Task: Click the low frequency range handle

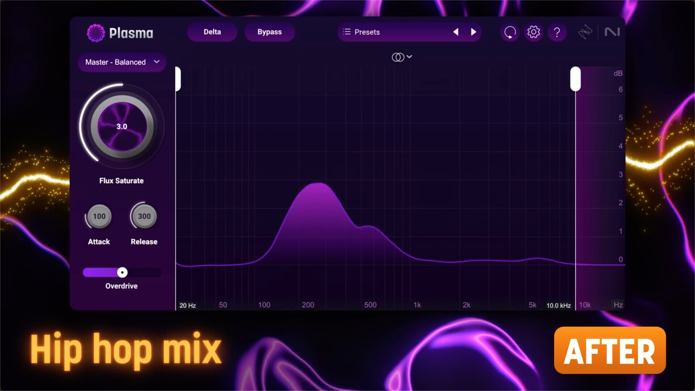Action: [178, 79]
